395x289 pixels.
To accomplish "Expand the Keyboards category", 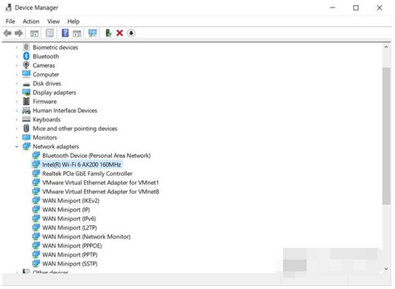I will (17, 120).
